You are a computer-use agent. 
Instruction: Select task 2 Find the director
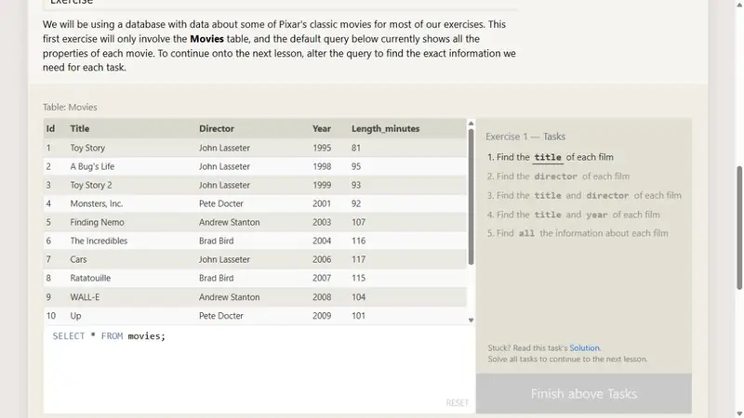click(559, 176)
